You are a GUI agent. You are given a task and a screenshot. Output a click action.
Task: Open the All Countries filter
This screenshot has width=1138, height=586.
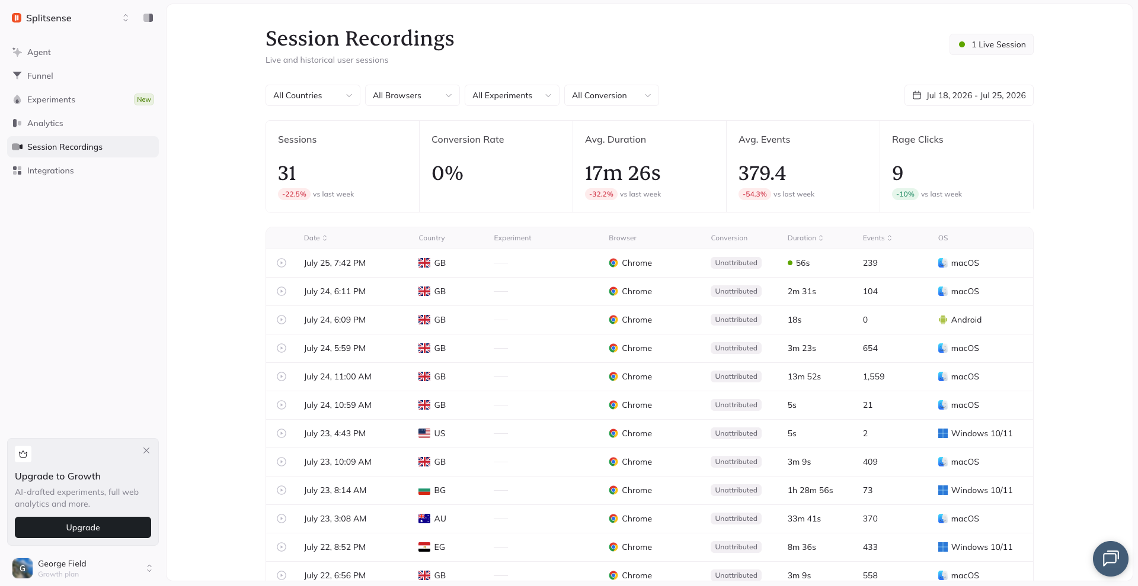point(313,95)
